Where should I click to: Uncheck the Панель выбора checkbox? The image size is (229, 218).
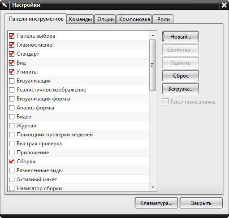[x=12, y=36]
